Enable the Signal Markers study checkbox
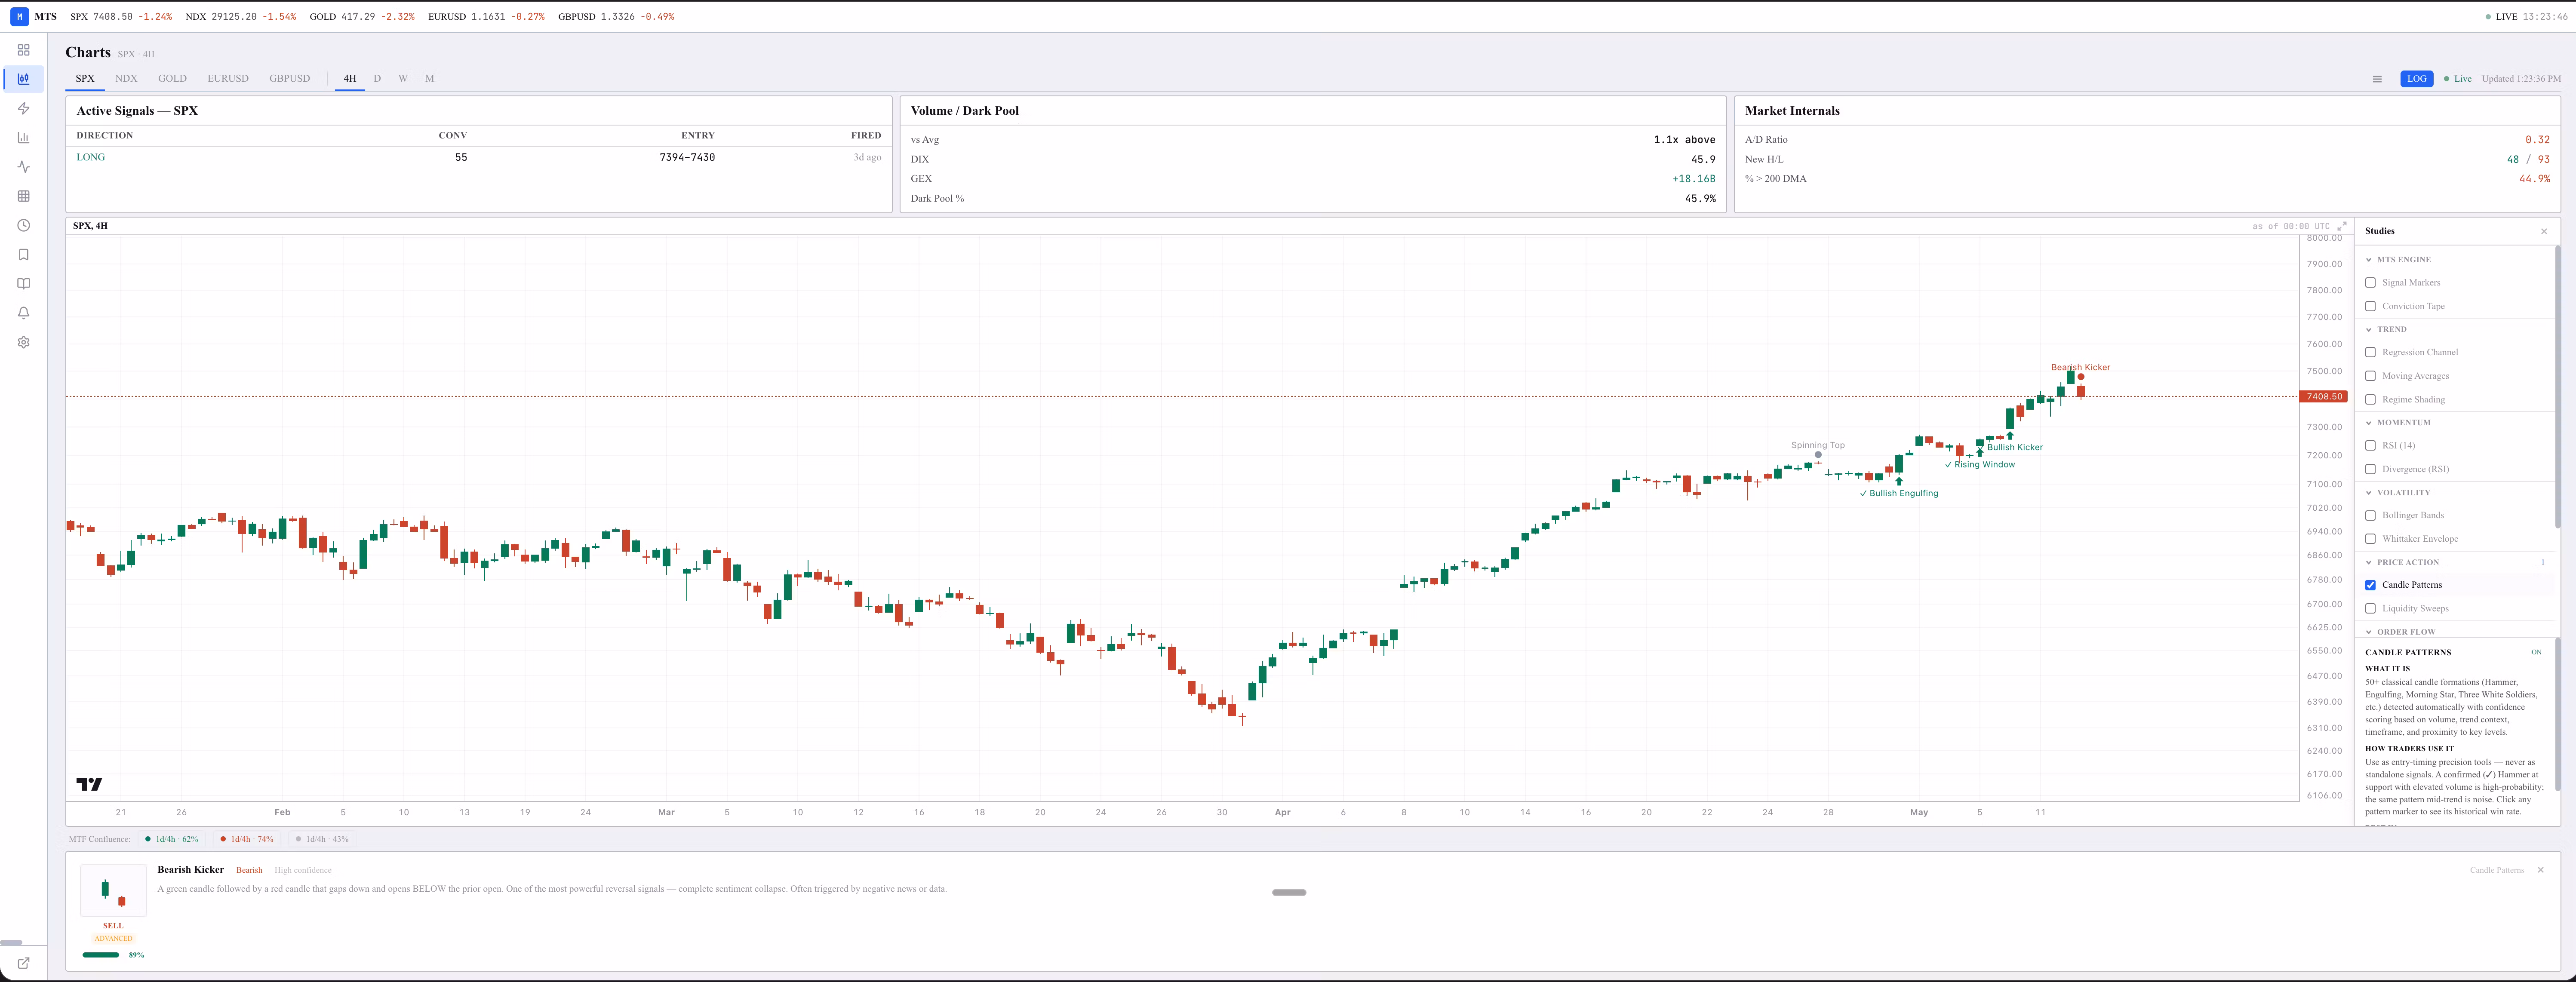 tap(2370, 283)
